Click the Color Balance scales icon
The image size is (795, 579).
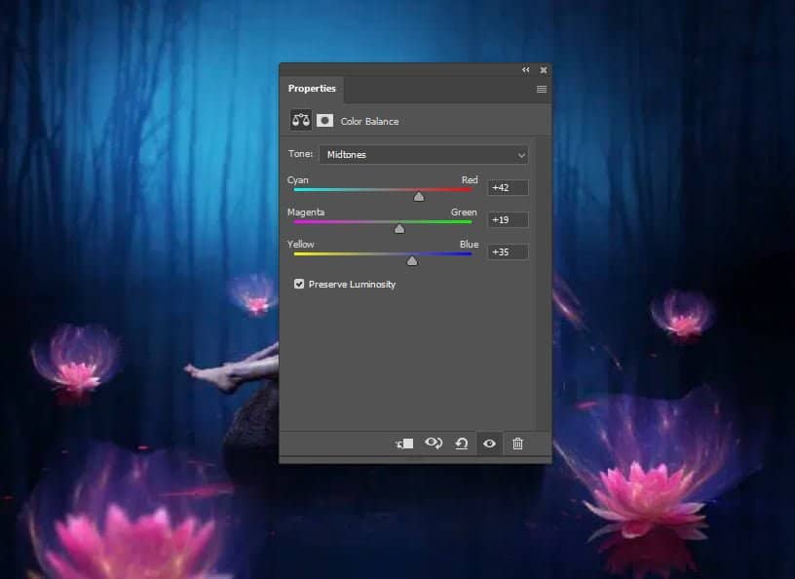pos(301,121)
